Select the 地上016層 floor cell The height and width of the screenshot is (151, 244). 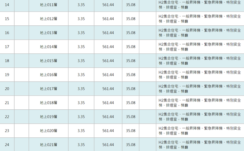point(48,75)
